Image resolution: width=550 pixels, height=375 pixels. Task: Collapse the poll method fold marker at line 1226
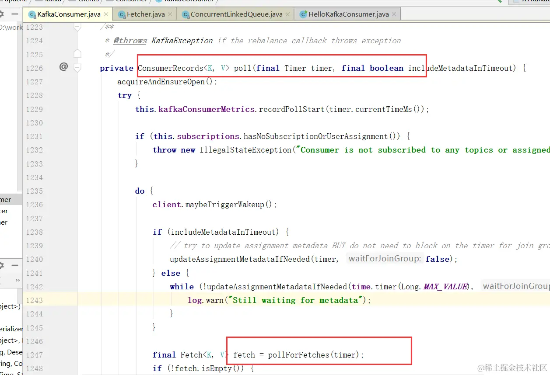77,68
